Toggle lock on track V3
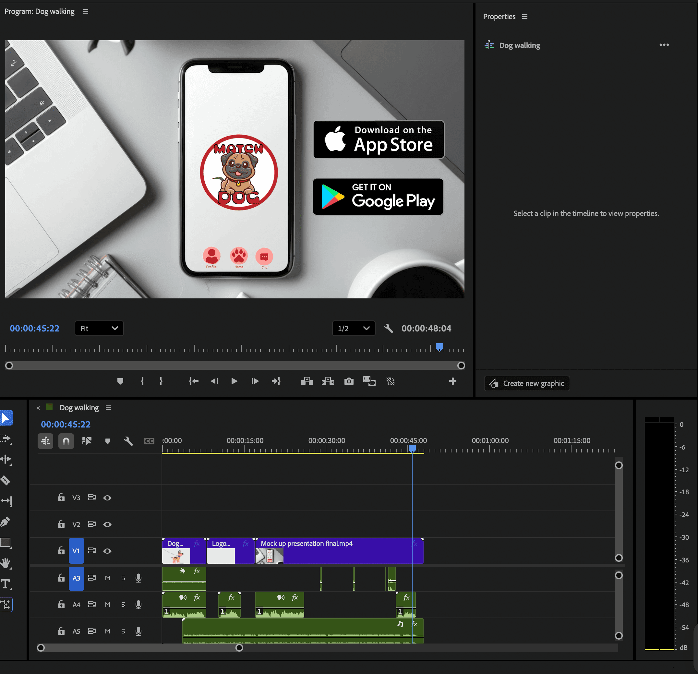The image size is (698, 674). [x=61, y=498]
